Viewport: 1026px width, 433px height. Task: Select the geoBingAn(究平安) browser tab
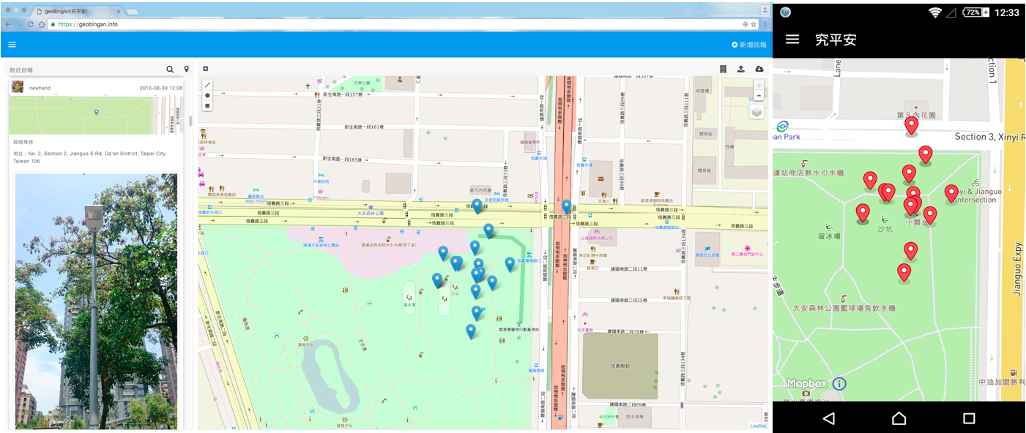(x=77, y=12)
